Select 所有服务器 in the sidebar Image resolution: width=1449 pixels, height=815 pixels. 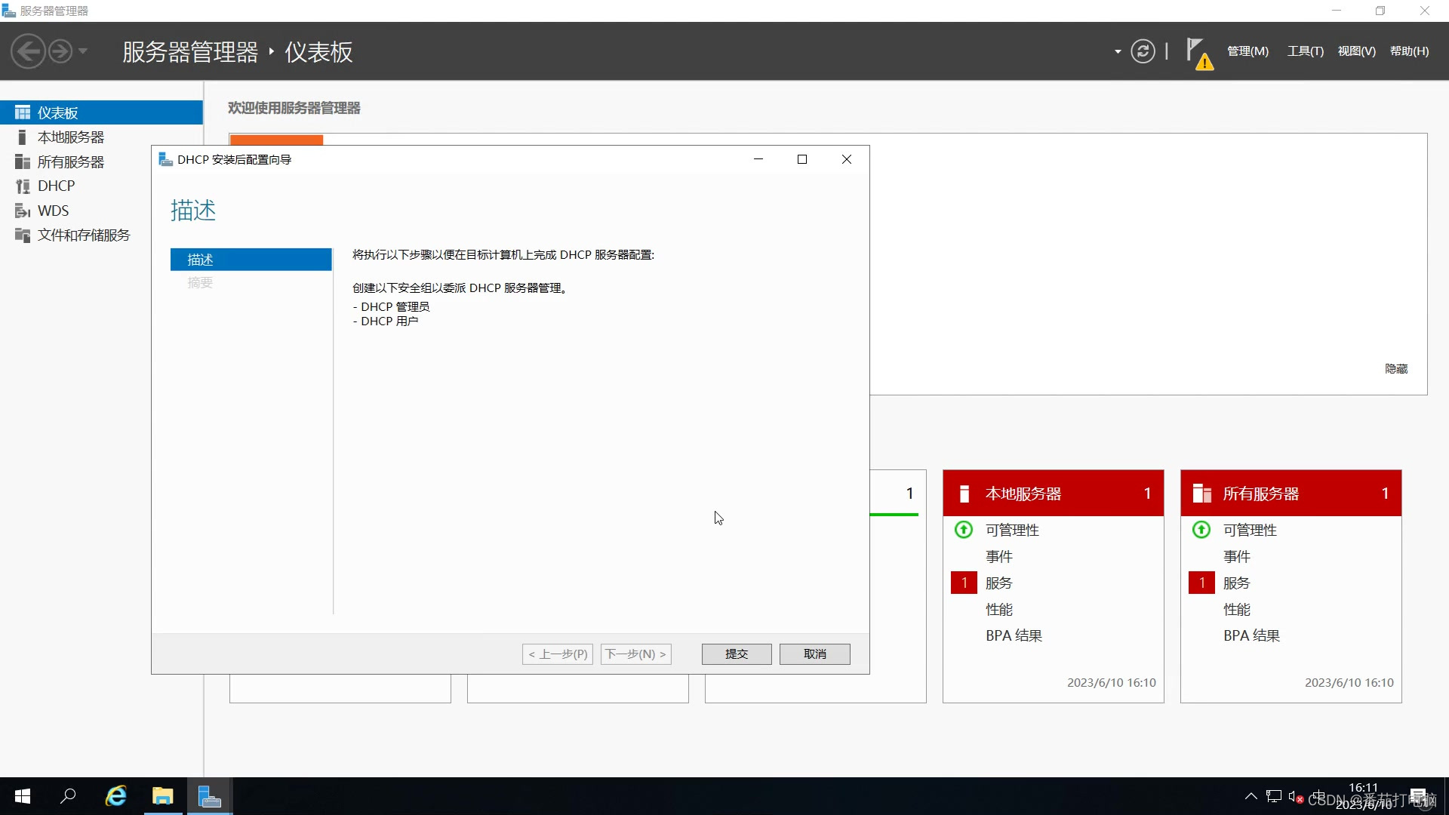(x=101, y=161)
